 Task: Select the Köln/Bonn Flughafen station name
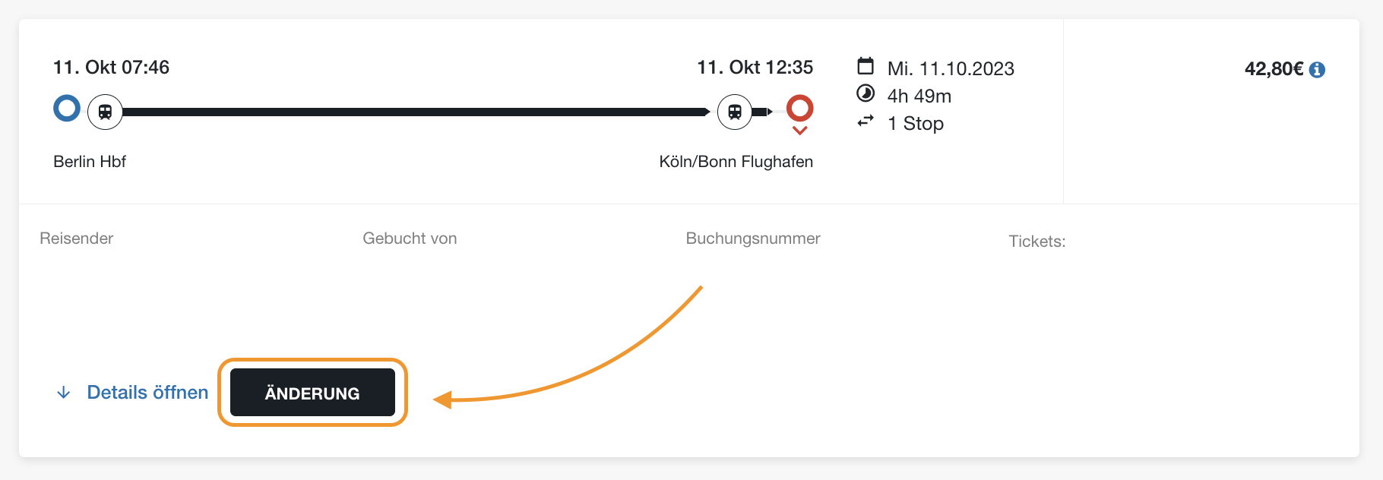click(736, 162)
